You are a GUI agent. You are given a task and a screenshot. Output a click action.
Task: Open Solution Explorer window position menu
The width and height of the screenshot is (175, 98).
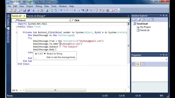coord(161,16)
